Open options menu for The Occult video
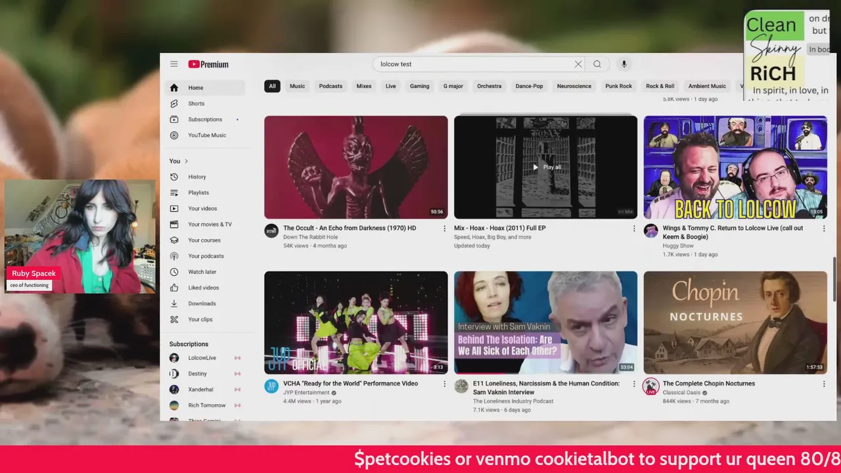Viewport: 841px width, 473px height. click(444, 229)
